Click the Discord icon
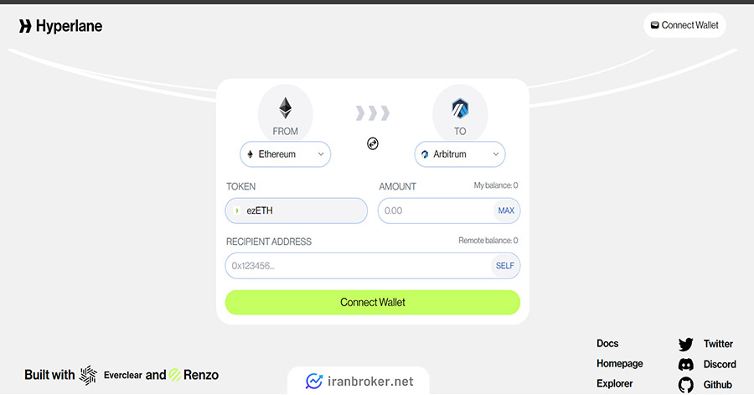Screen dimensions: 754x395 [x=685, y=365]
